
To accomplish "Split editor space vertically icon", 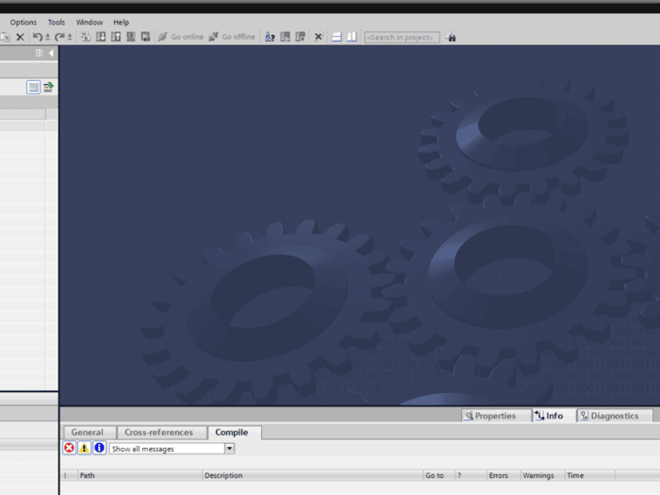I will click(x=352, y=37).
